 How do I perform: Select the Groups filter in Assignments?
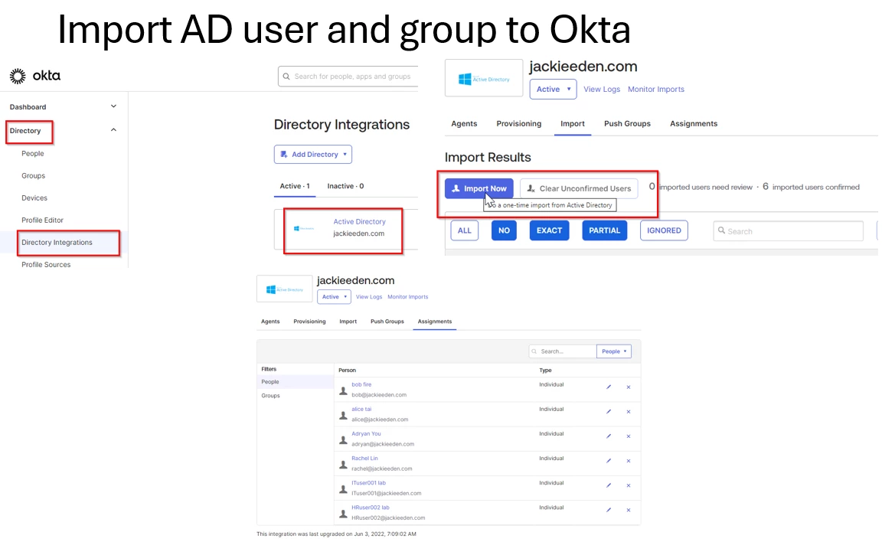(x=270, y=395)
